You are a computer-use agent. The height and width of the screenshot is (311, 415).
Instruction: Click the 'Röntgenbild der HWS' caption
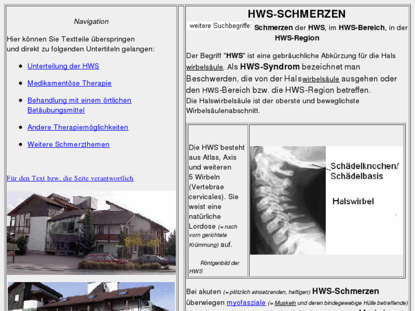[215, 267]
